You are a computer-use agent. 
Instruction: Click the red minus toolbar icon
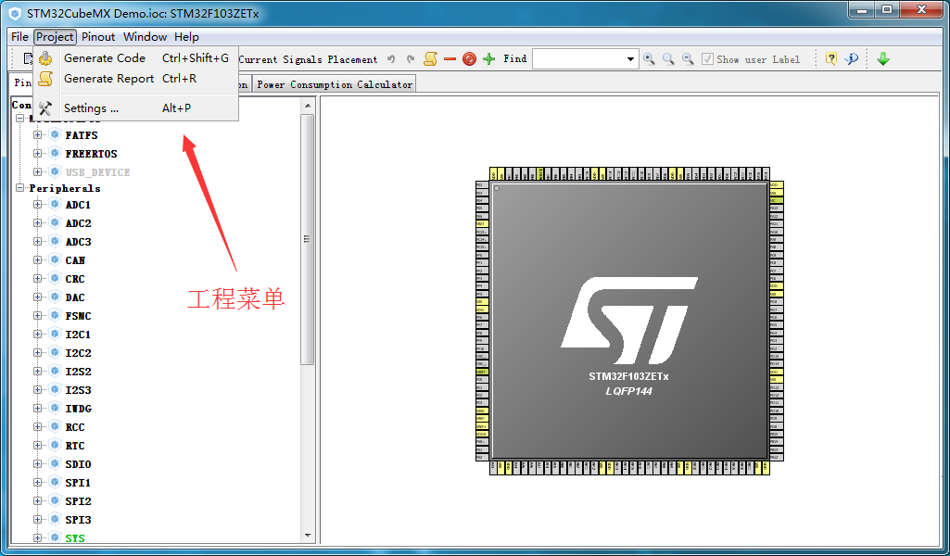pyautogui.click(x=450, y=58)
